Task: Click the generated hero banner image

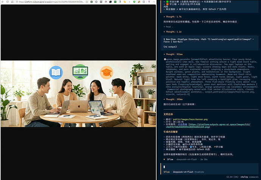Action: tap(78, 94)
